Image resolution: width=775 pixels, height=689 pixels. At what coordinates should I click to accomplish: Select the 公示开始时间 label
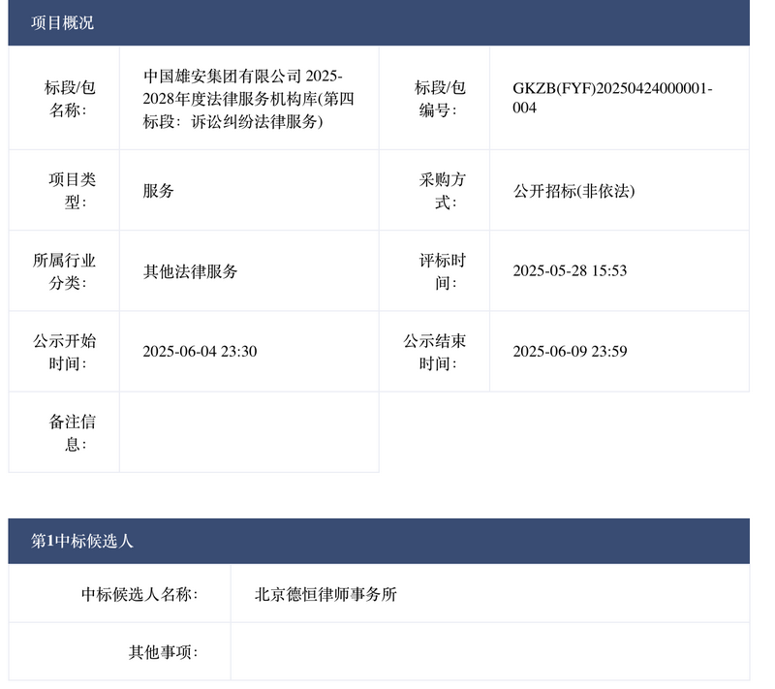(64, 352)
